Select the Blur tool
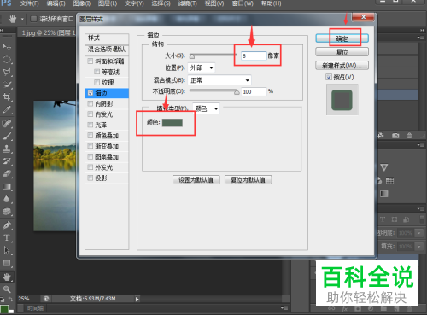427x315 pixels. click(x=7, y=199)
